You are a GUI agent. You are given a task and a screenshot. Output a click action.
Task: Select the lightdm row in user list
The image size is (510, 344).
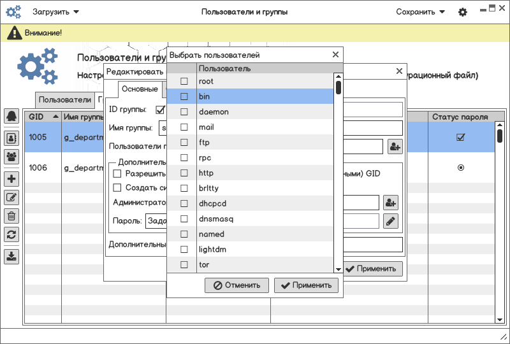pyautogui.click(x=265, y=250)
